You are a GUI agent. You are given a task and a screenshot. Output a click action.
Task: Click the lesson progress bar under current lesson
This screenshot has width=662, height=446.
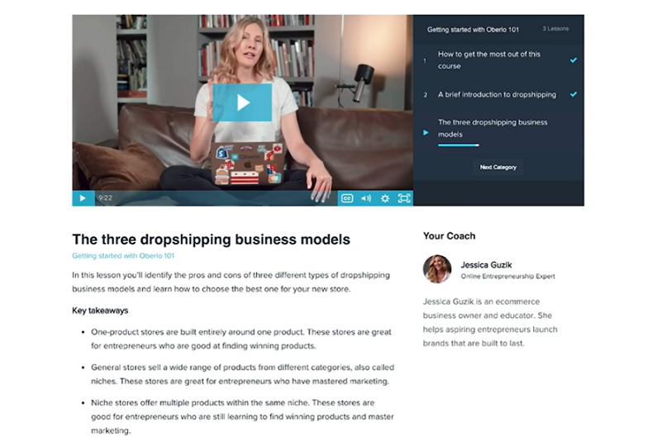458,145
